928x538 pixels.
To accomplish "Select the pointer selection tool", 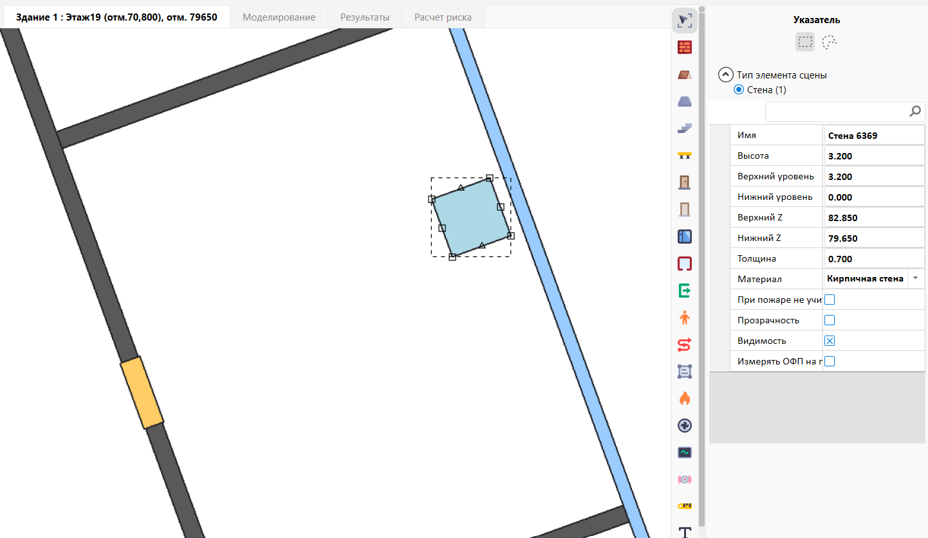I will click(685, 21).
